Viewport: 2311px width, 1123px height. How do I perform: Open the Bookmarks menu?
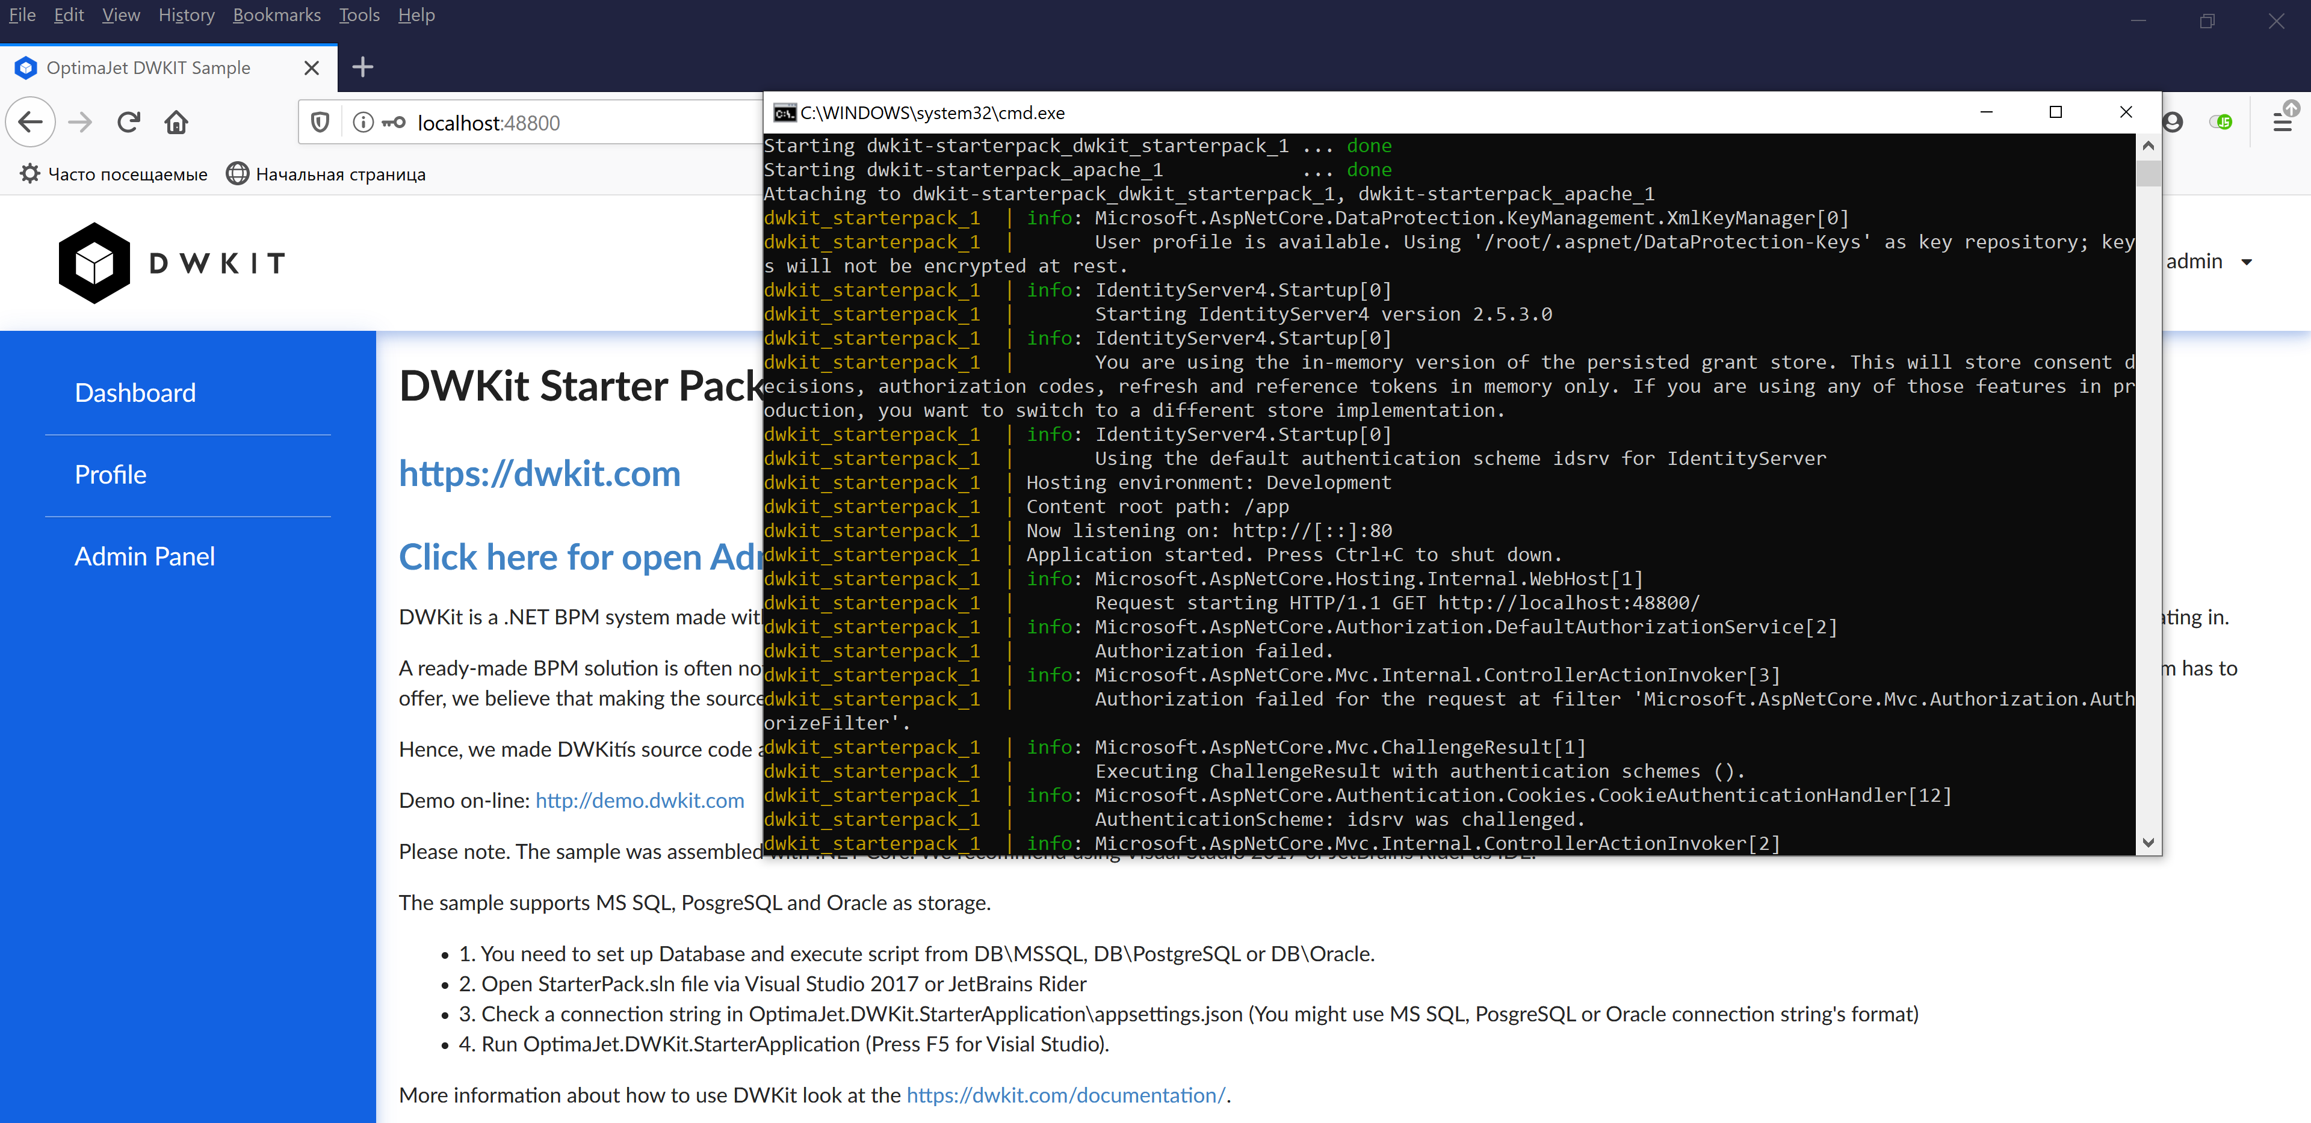276,15
